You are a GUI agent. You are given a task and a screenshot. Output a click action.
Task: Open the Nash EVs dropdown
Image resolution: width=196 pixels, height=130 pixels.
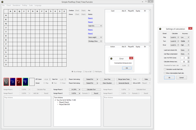95,26
